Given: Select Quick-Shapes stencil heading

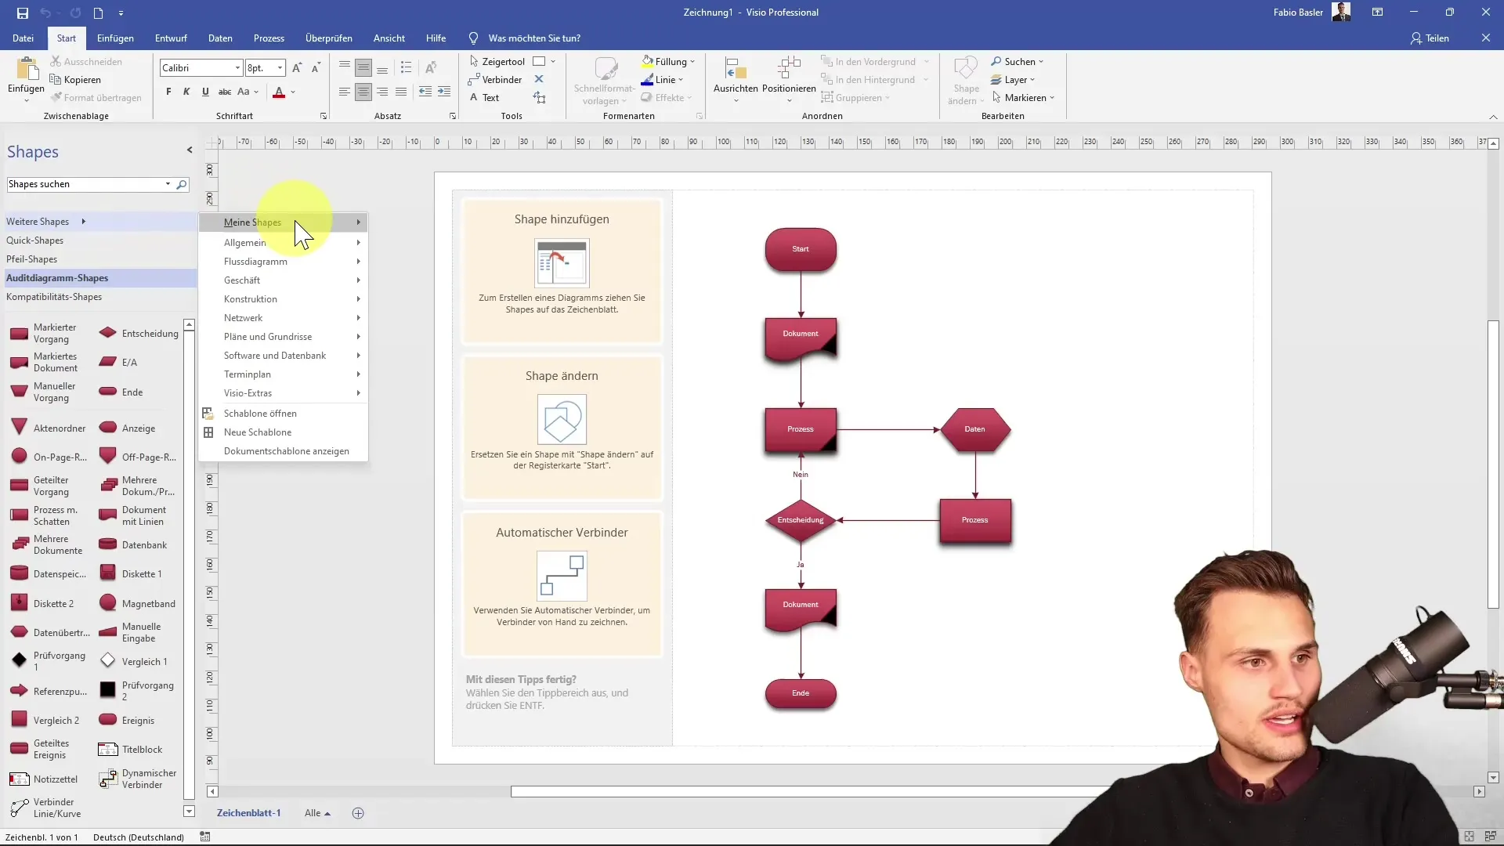Looking at the screenshot, I should [34, 240].
